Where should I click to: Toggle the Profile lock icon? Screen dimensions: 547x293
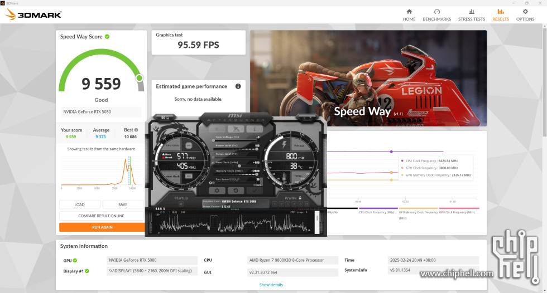coord(300,198)
